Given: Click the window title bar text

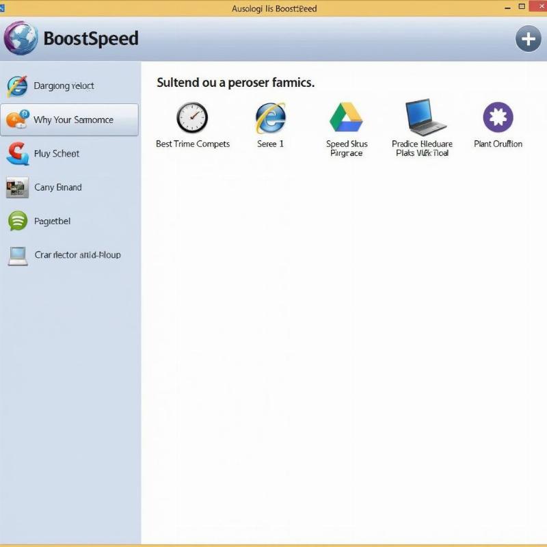Looking at the screenshot, I should (x=273, y=8).
